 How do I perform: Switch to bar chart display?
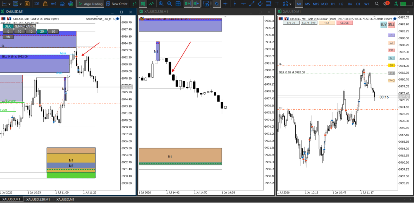(x=135, y=4)
